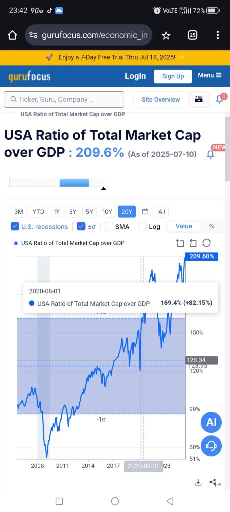Image resolution: width=230 pixels, height=512 pixels.
Task: Share the chart using share icon
Action: point(215,482)
